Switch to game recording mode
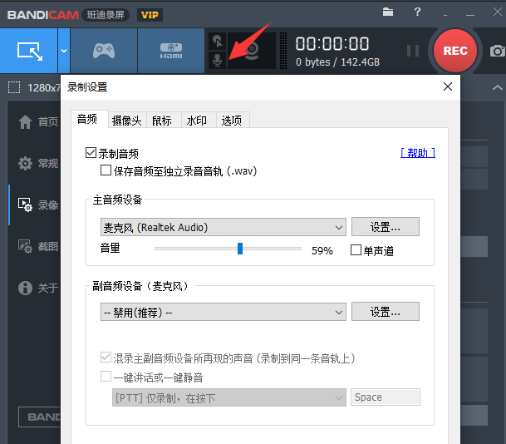506x444 pixels. (104, 51)
